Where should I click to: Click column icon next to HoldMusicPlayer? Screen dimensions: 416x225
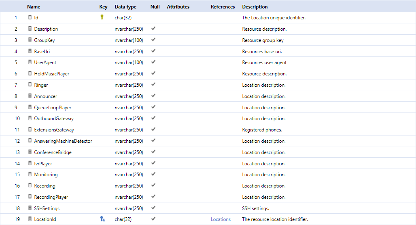click(30, 74)
